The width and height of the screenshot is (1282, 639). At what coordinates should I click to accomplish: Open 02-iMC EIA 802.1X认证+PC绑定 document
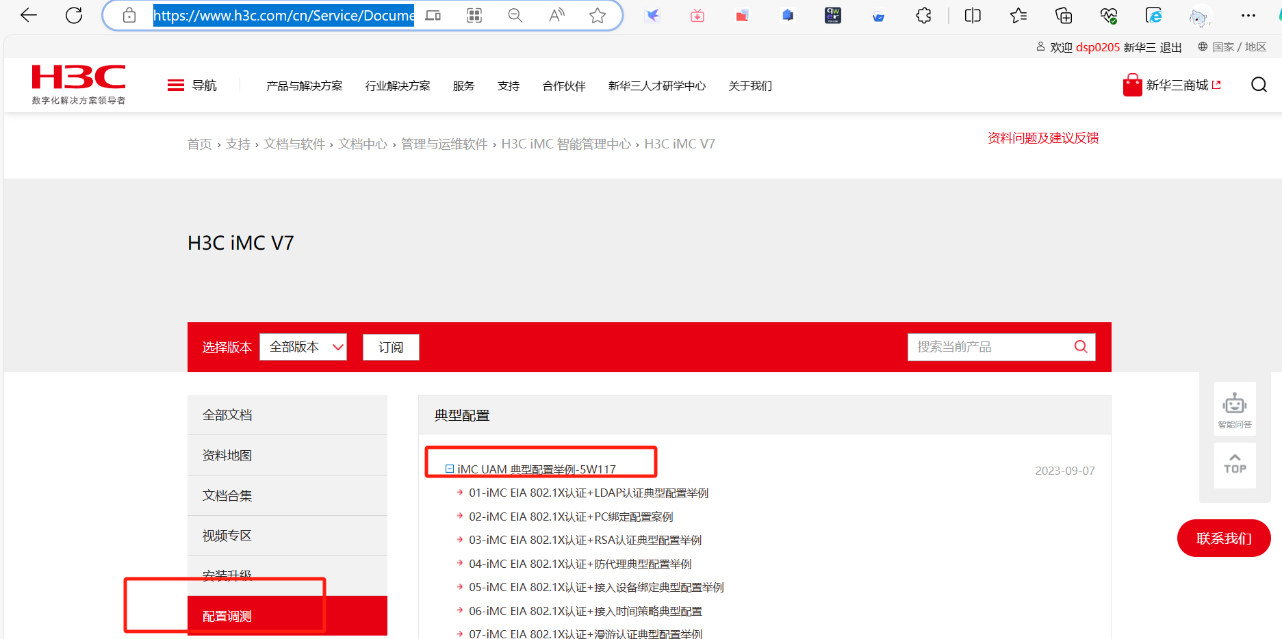click(571, 517)
